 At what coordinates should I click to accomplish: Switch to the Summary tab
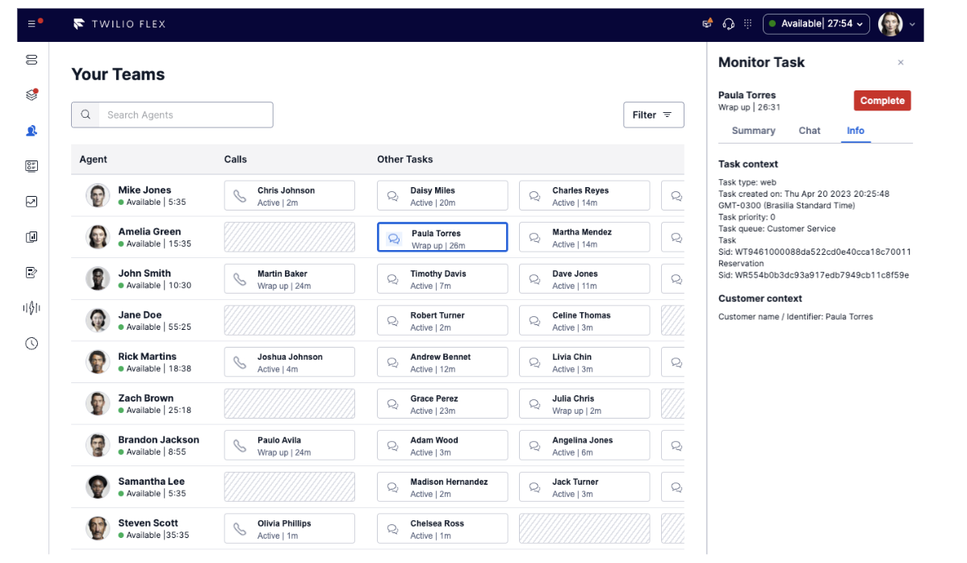coord(753,131)
